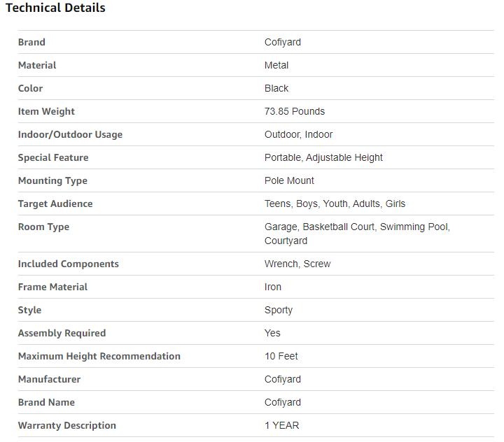Click the Metal value for Material
The image size is (504, 442).
click(276, 65)
